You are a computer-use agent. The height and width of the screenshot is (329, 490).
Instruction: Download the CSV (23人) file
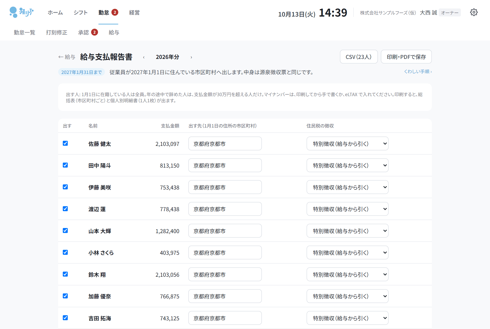coord(359,57)
